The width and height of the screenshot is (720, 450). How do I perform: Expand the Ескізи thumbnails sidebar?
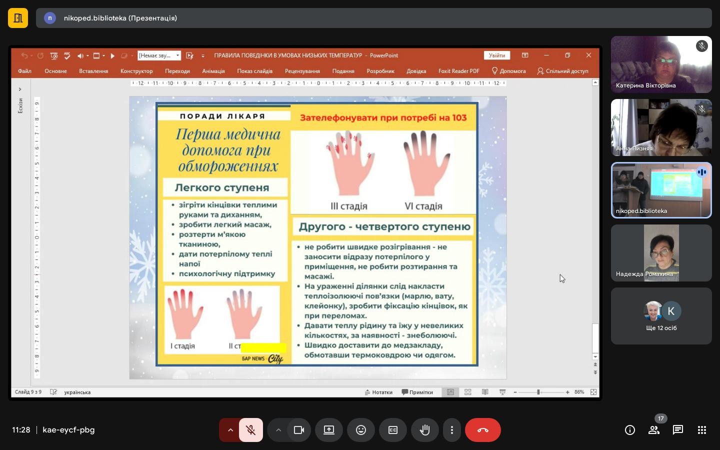click(19, 89)
